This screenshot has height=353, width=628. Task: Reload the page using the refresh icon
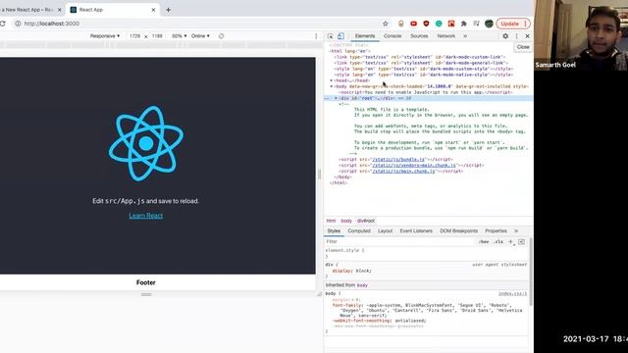(x=2, y=24)
